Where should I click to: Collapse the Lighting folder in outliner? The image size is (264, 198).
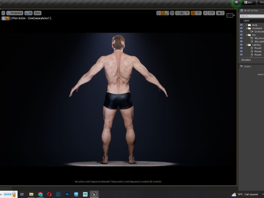[x=247, y=45]
